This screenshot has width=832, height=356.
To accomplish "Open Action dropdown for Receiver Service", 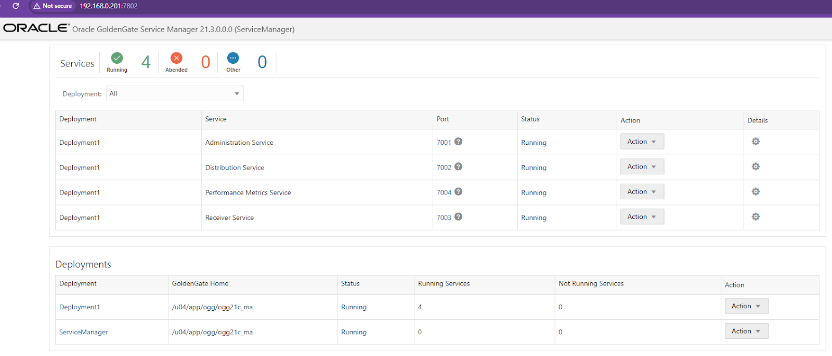I will click(642, 216).
